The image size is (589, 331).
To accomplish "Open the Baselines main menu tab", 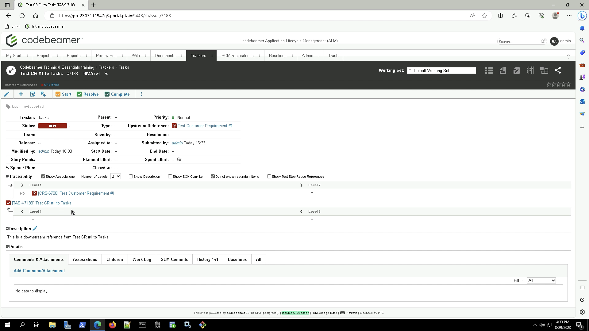I will (278, 56).
